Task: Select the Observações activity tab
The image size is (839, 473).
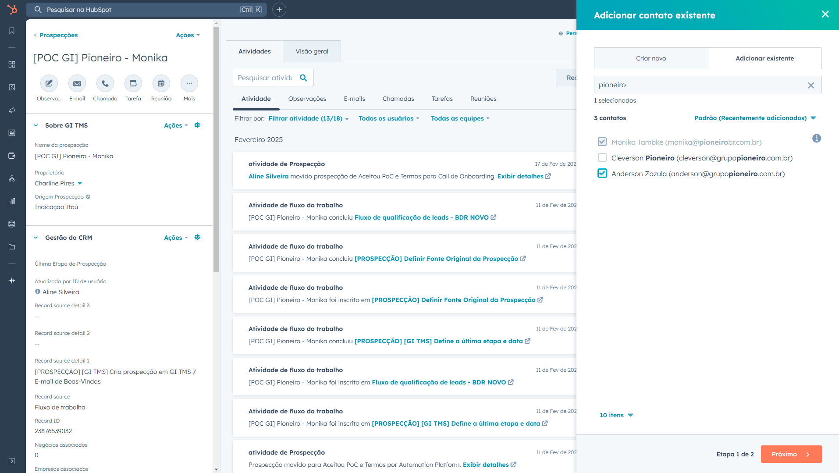Action: (x=307, y=99)
